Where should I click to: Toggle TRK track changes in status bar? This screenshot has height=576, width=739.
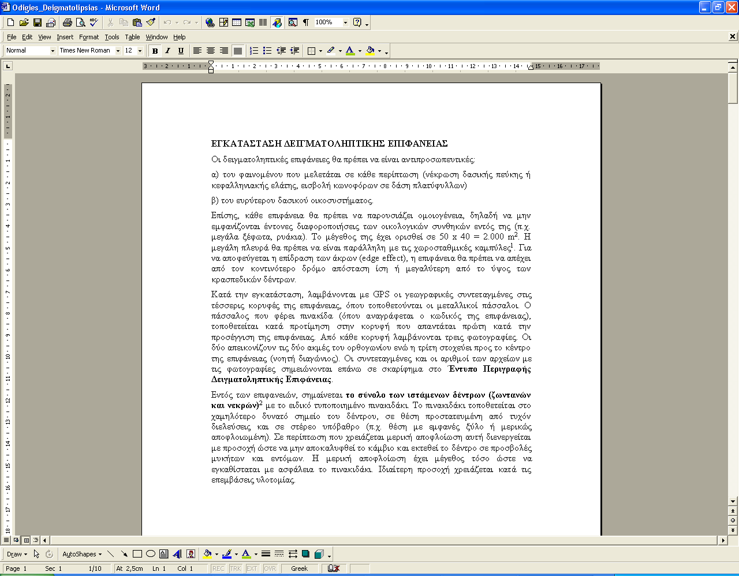pos(236,568)
